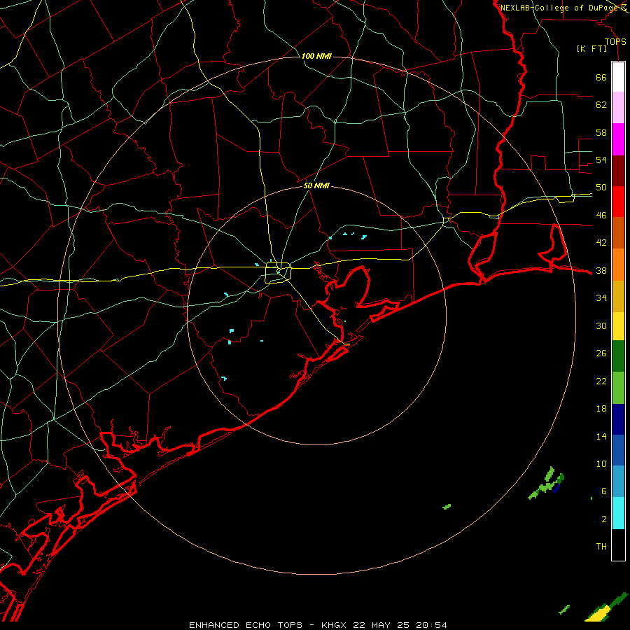This screenshot has height=630, width=630.
Task: Click the legend value 66
Action: click(x=601, y=77)
